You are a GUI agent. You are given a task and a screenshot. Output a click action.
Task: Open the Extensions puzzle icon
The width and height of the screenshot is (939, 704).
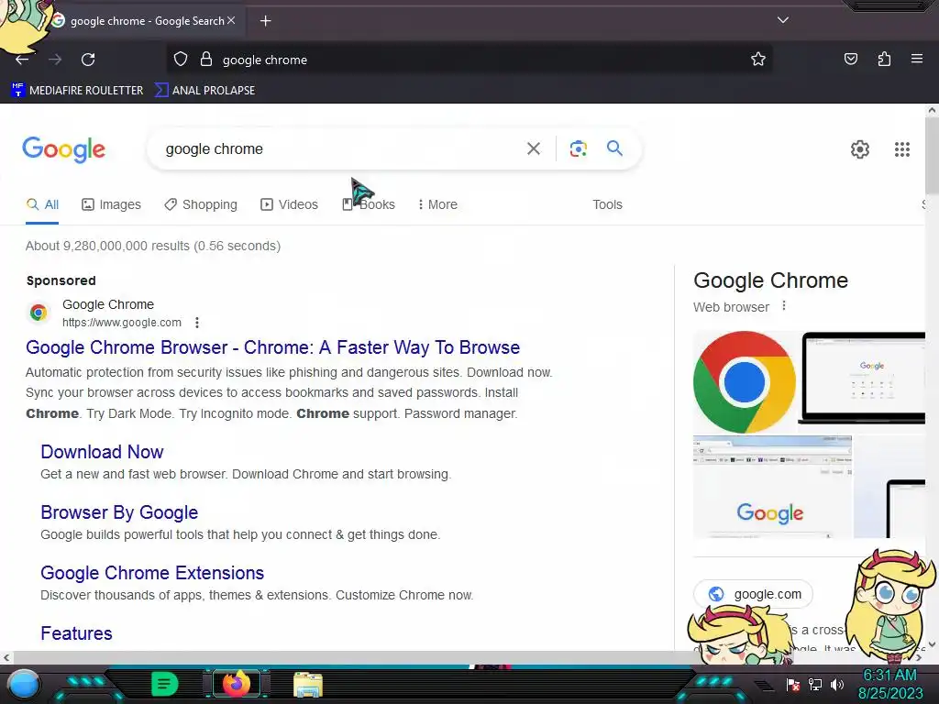(884, 59)
